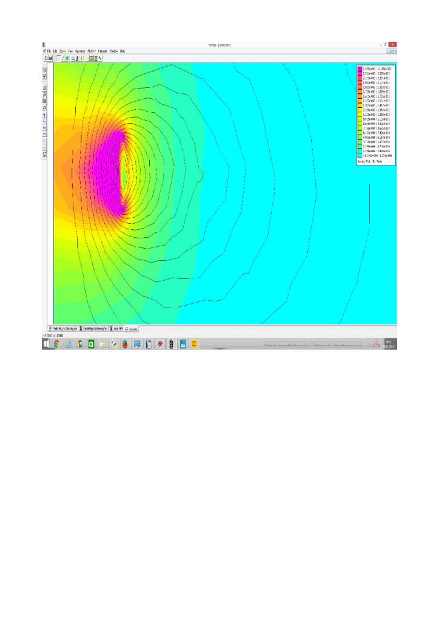Click the pan down arrow icon
This screenshot has height=621, width=439.
point(45,121)
